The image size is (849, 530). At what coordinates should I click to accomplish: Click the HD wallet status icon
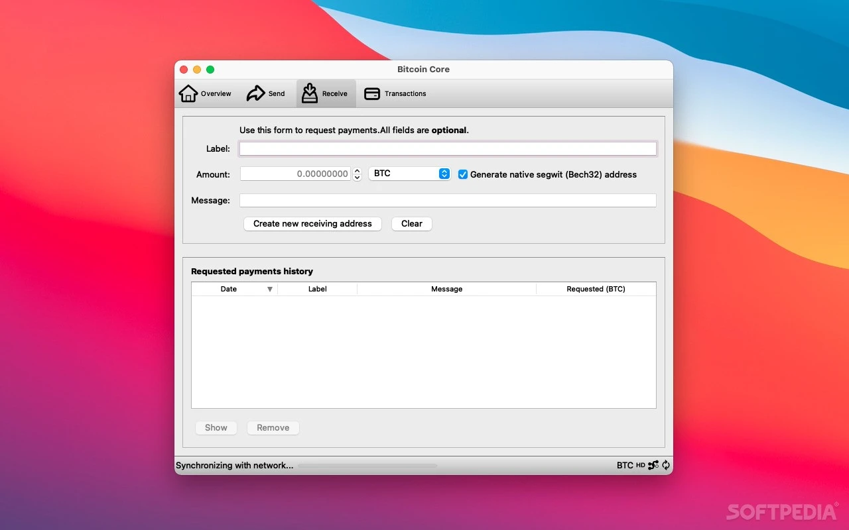[x=641, y=465]
